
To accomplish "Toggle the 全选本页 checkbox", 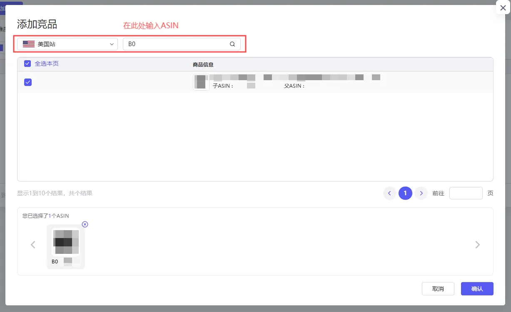I will point(27,64).
